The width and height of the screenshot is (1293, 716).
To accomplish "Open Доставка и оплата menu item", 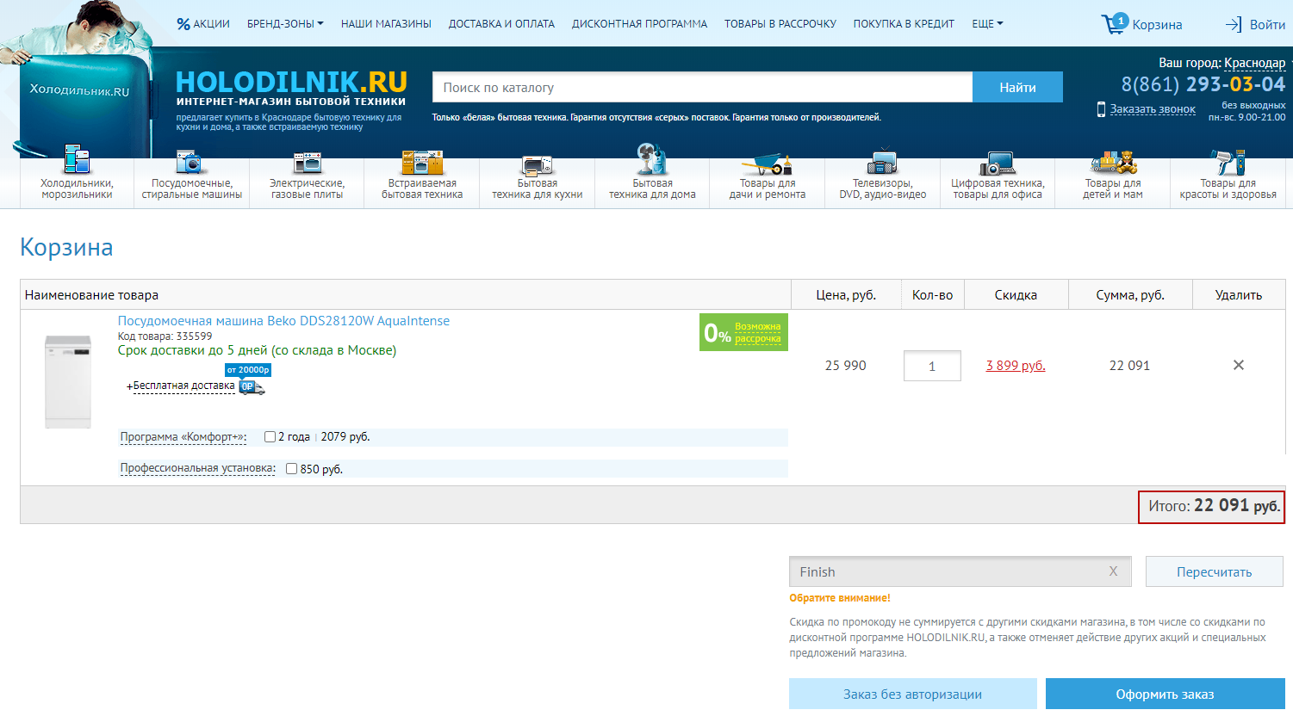I will coord(501,24).
